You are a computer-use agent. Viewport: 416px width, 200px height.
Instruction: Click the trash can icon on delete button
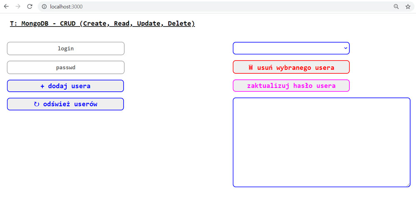251,67
